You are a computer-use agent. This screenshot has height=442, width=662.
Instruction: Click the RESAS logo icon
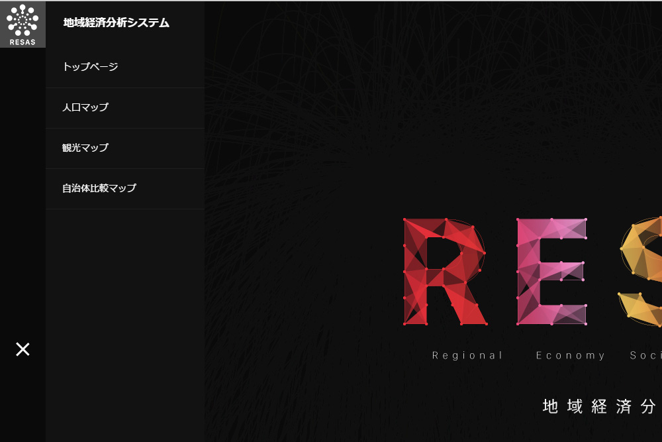(23, 25)
